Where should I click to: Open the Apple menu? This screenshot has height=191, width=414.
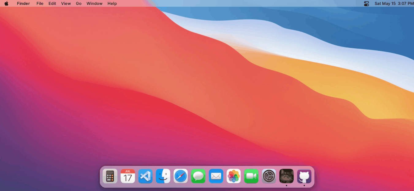6,3
